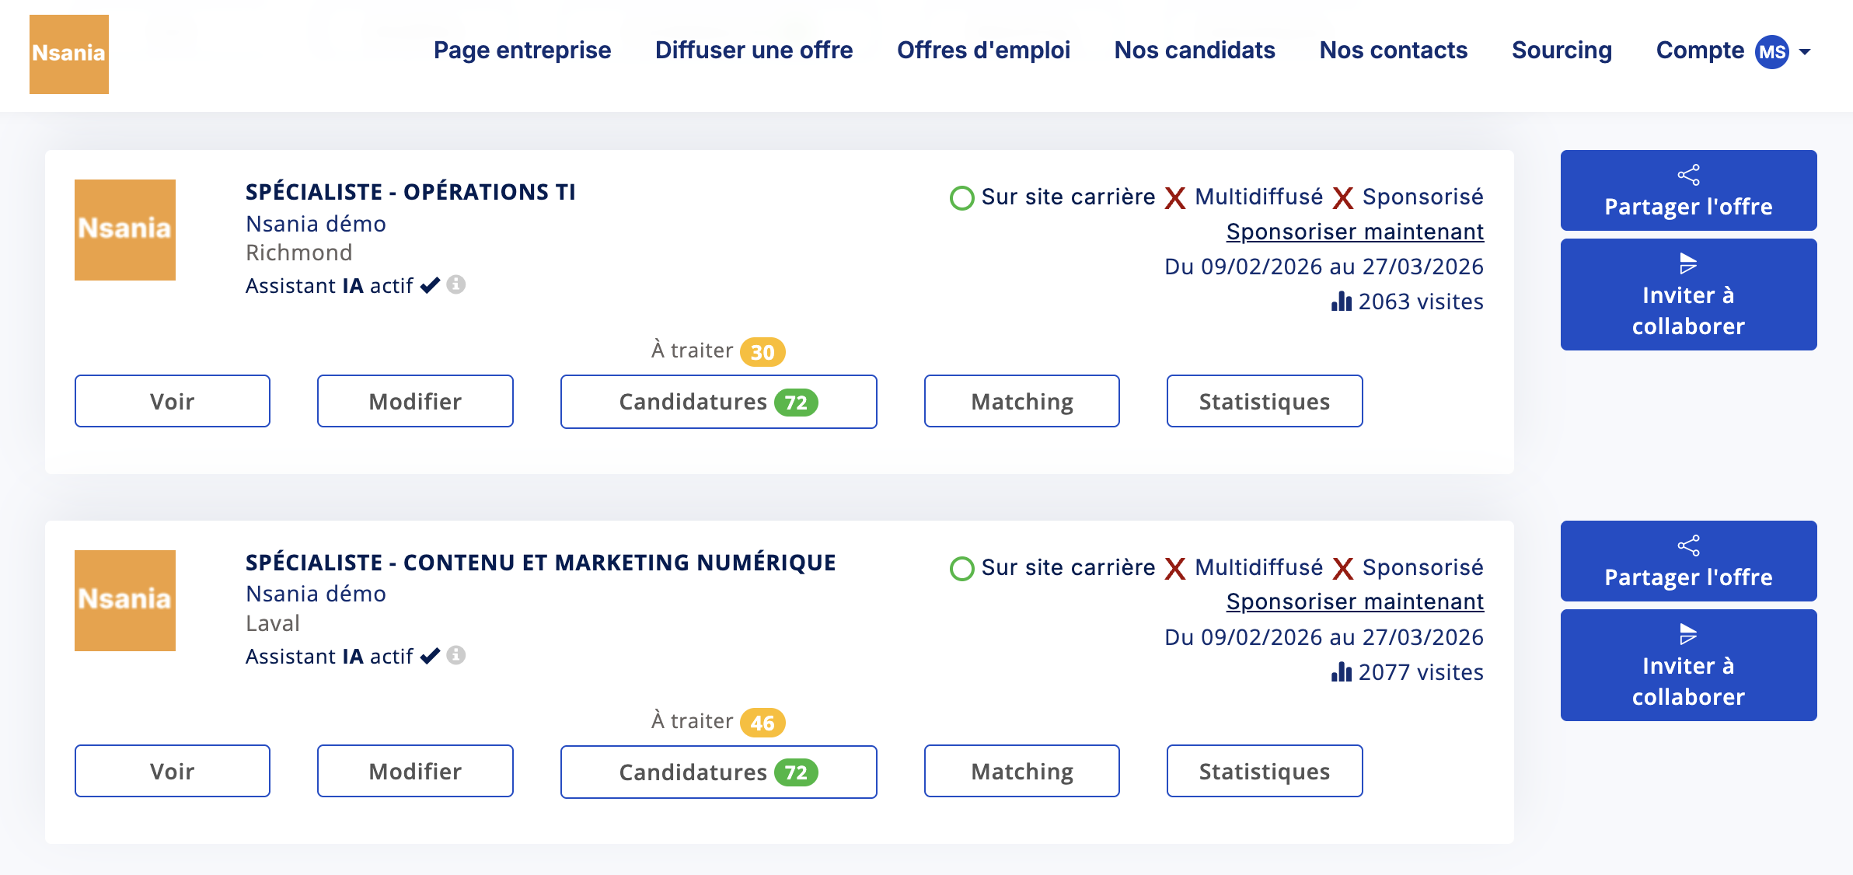Click the bar chart icon next to 2077 visites
This screenshot has width=1853, height=875.
(x=1342, y=672)
